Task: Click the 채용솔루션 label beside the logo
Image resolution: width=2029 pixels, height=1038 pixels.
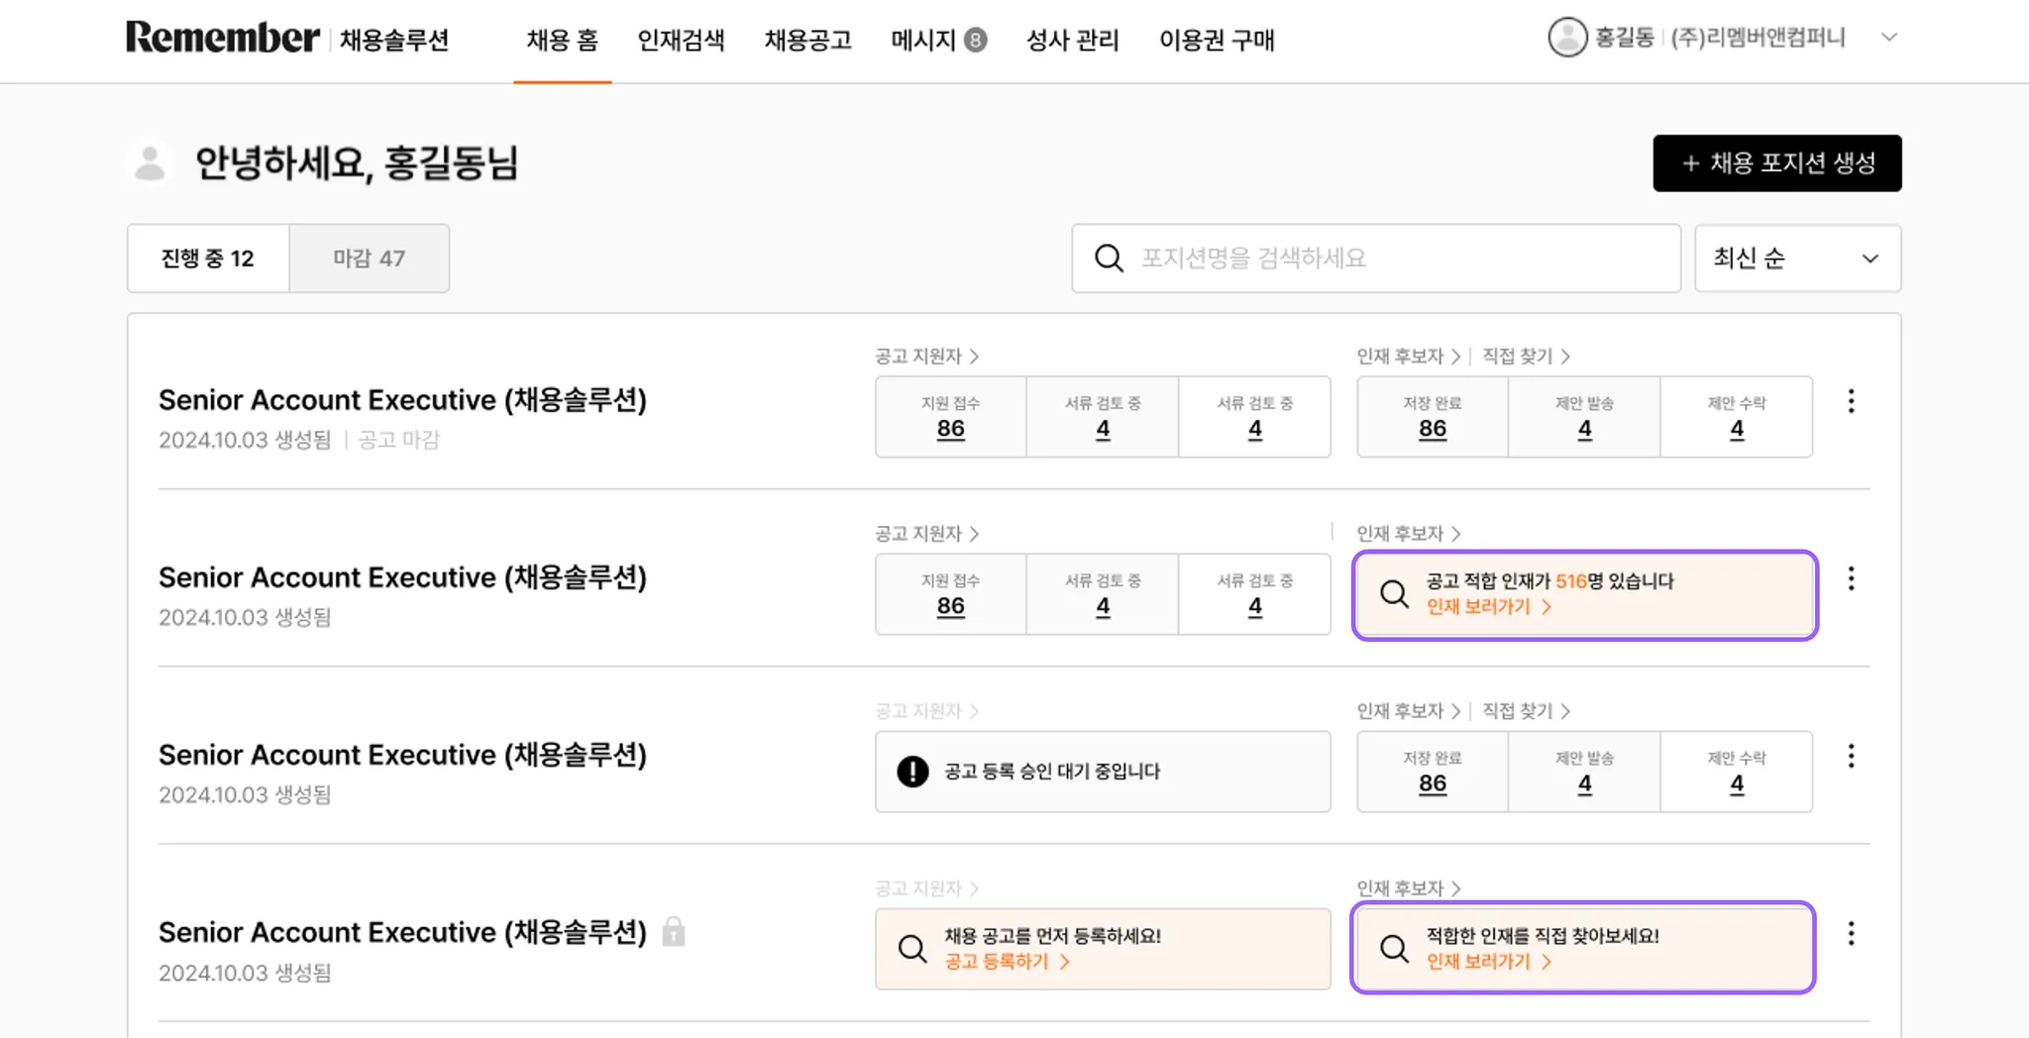Action: pos(394,41)
